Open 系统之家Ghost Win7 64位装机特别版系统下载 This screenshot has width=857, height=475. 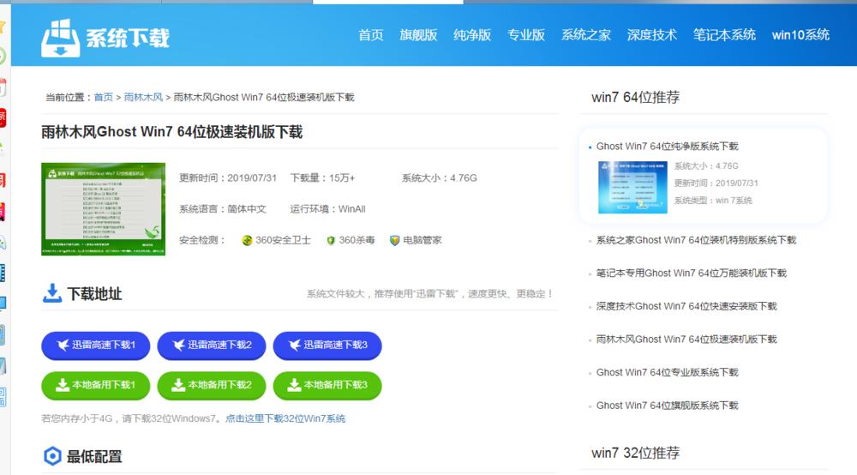[696, 240]
